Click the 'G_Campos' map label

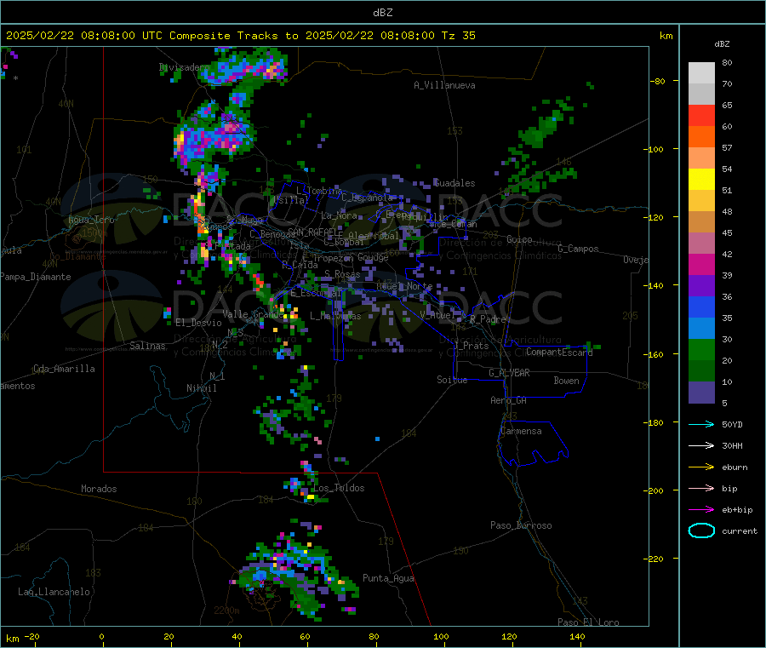[579, 249]
